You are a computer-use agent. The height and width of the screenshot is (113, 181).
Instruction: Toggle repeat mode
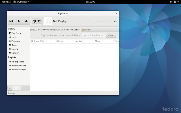pos(34,21)
